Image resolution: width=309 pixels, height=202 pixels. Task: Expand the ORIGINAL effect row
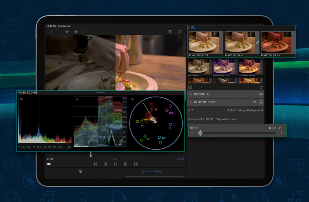point(190,94)
